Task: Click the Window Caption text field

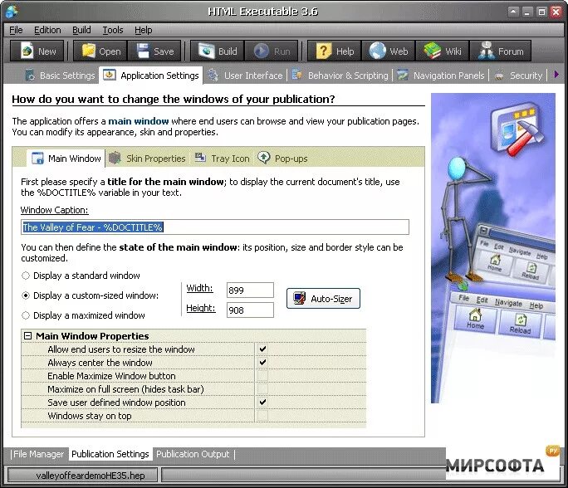Action: (215, 227)
